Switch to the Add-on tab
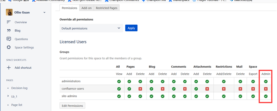Screen dimensions: 277x111 coord(87,8)
